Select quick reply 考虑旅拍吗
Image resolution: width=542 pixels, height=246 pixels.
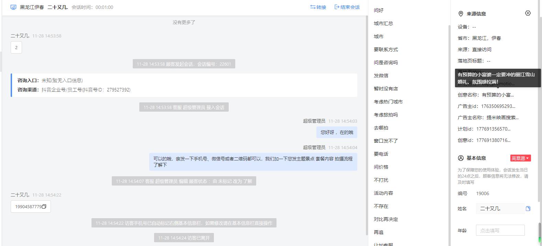click(386, 115)
